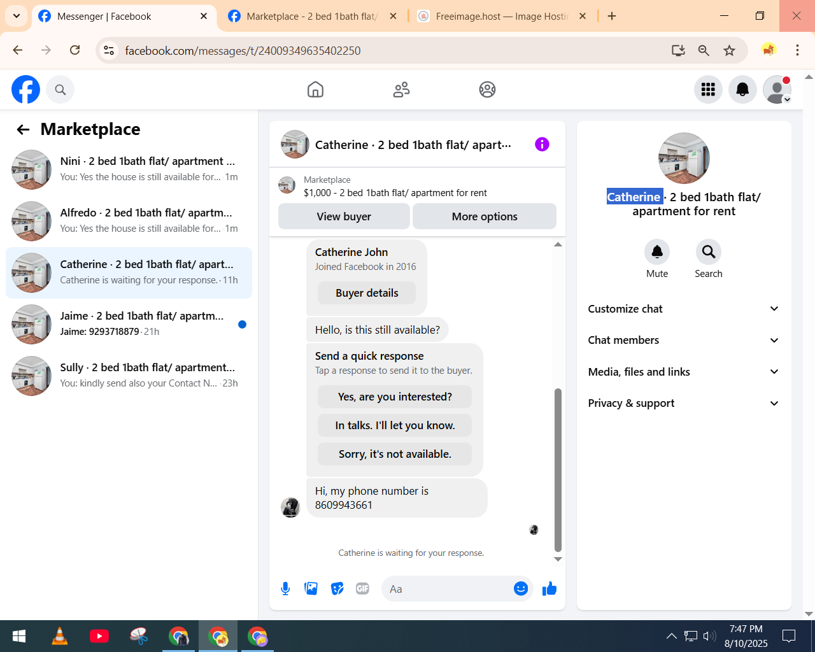Show hidden system tray icons chevron
815x652 pixels.
click(671, 635)
